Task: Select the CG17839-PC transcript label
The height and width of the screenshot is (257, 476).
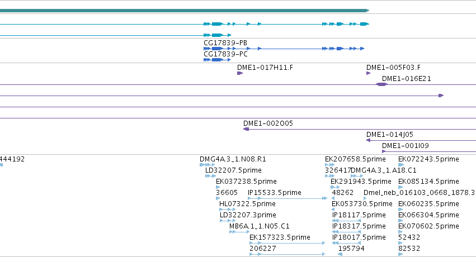Action: tap(225, 54)
